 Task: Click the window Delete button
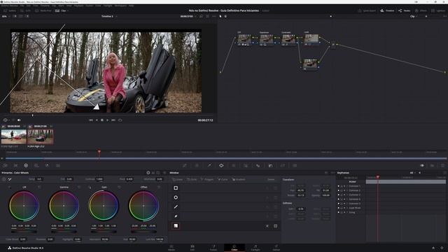tap(271, 179)
